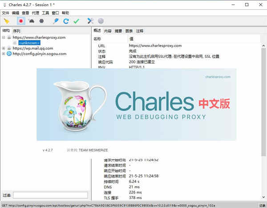The image size is (267, 208).
Task: Collapse the www.charlesproxy.com tree node
Action: coord(4,37)
